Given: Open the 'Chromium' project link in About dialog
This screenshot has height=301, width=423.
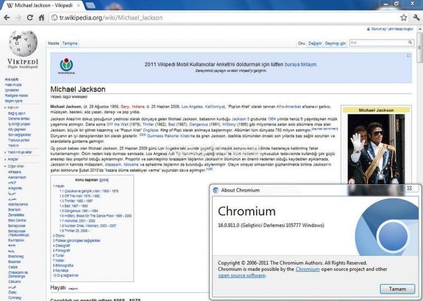Looking at the screenshot, I should (308, 269).
